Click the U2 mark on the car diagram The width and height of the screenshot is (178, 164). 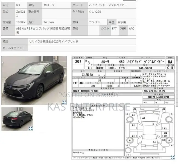pyautogui.click(x=165, y=136)
